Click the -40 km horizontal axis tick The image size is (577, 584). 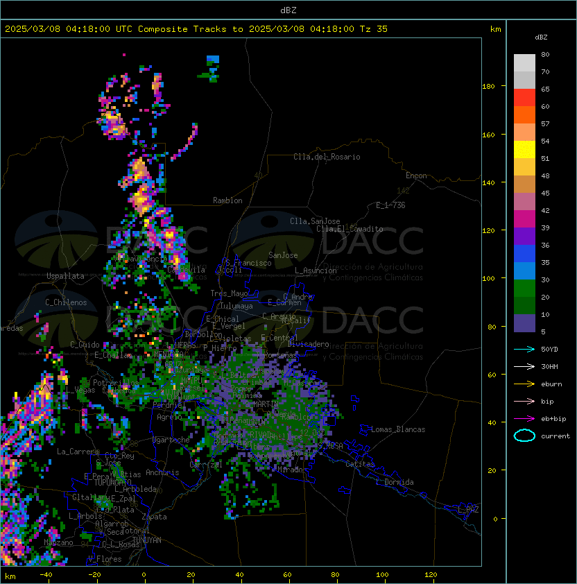(x=46, y=575)
